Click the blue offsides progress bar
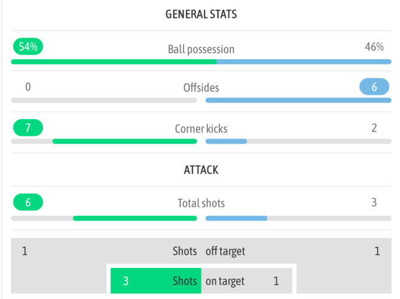Image resolution: width=400 pixels, height=299 pixels. coord(298,100)
